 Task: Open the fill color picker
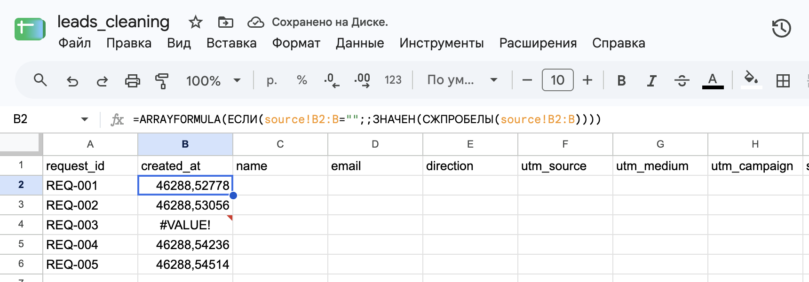coord(751,80)
